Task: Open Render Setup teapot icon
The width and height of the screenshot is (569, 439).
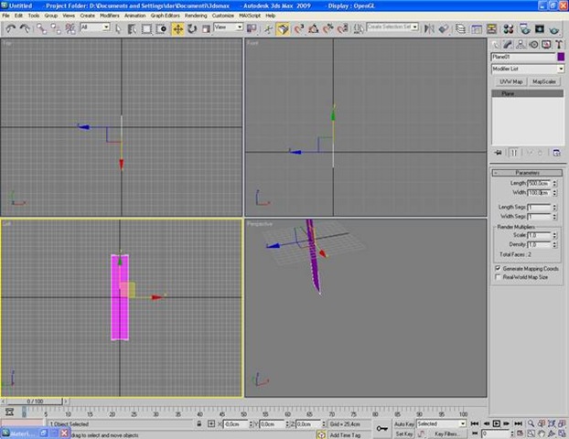Action: pyautogui.click(x=524, y=29)
